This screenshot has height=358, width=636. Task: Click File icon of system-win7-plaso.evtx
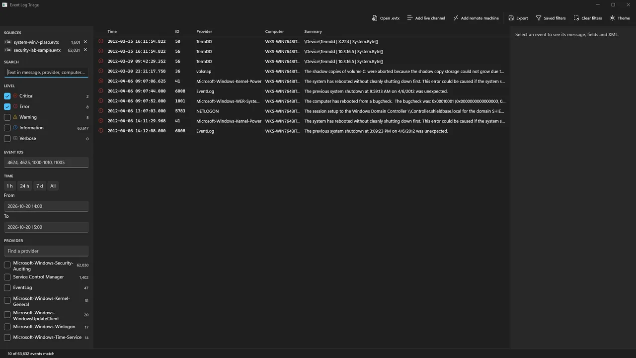point(8,42)
